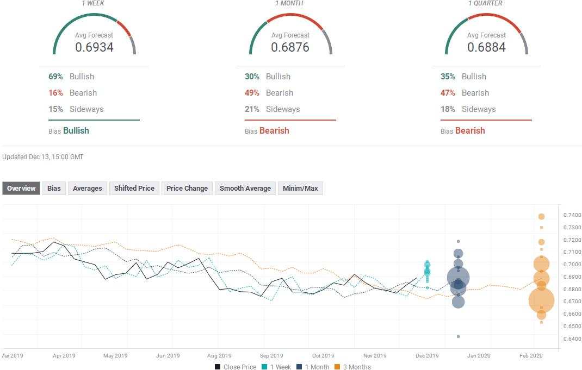Click the 1 Month forecast gauge
Screen dimensions: 582x370
[x=290, y=34]
